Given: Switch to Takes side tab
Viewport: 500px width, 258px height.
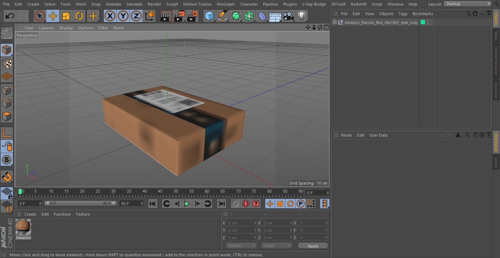Looking at the screenshot, I should point(496,35).
